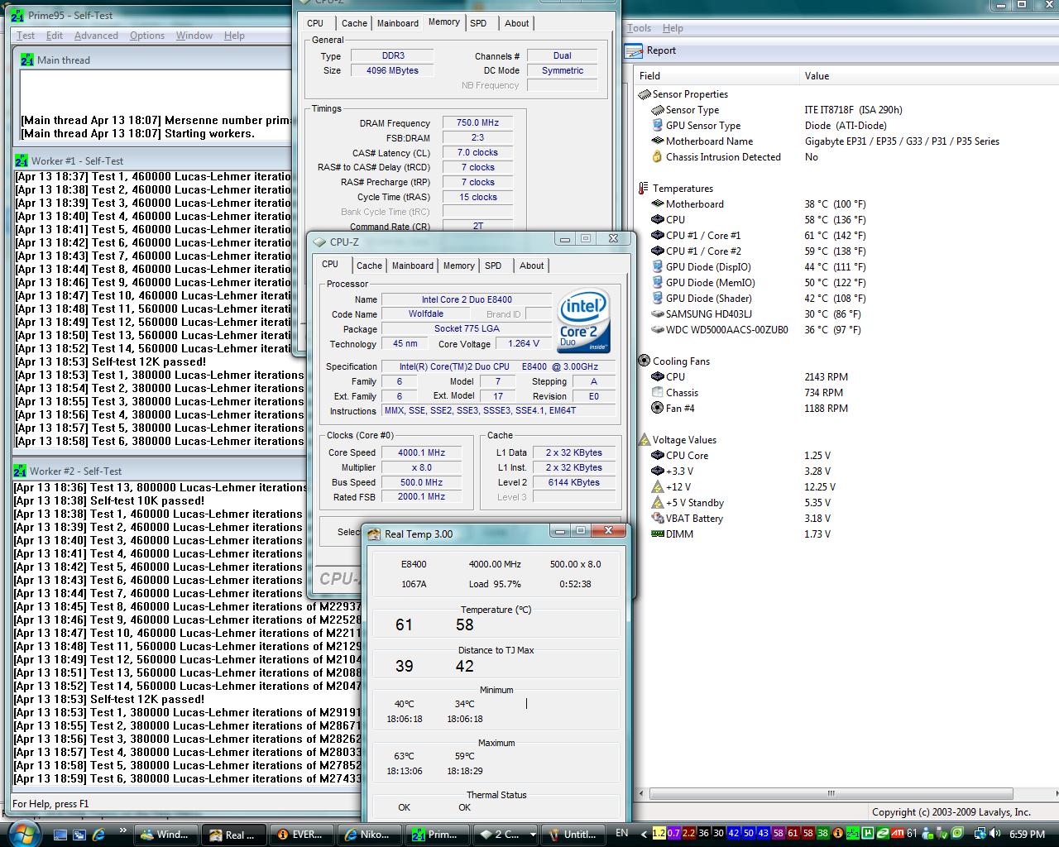Click the CPU #1 / Core #1 icon
Viewport: 1059px width, 847px height.
point(657,236)
